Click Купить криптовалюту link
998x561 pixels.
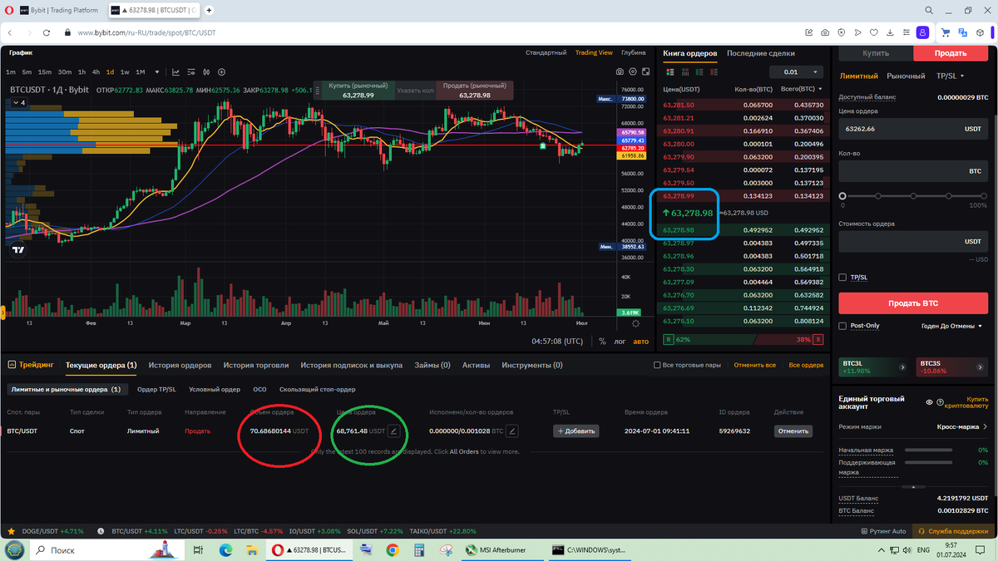(966, 402)
